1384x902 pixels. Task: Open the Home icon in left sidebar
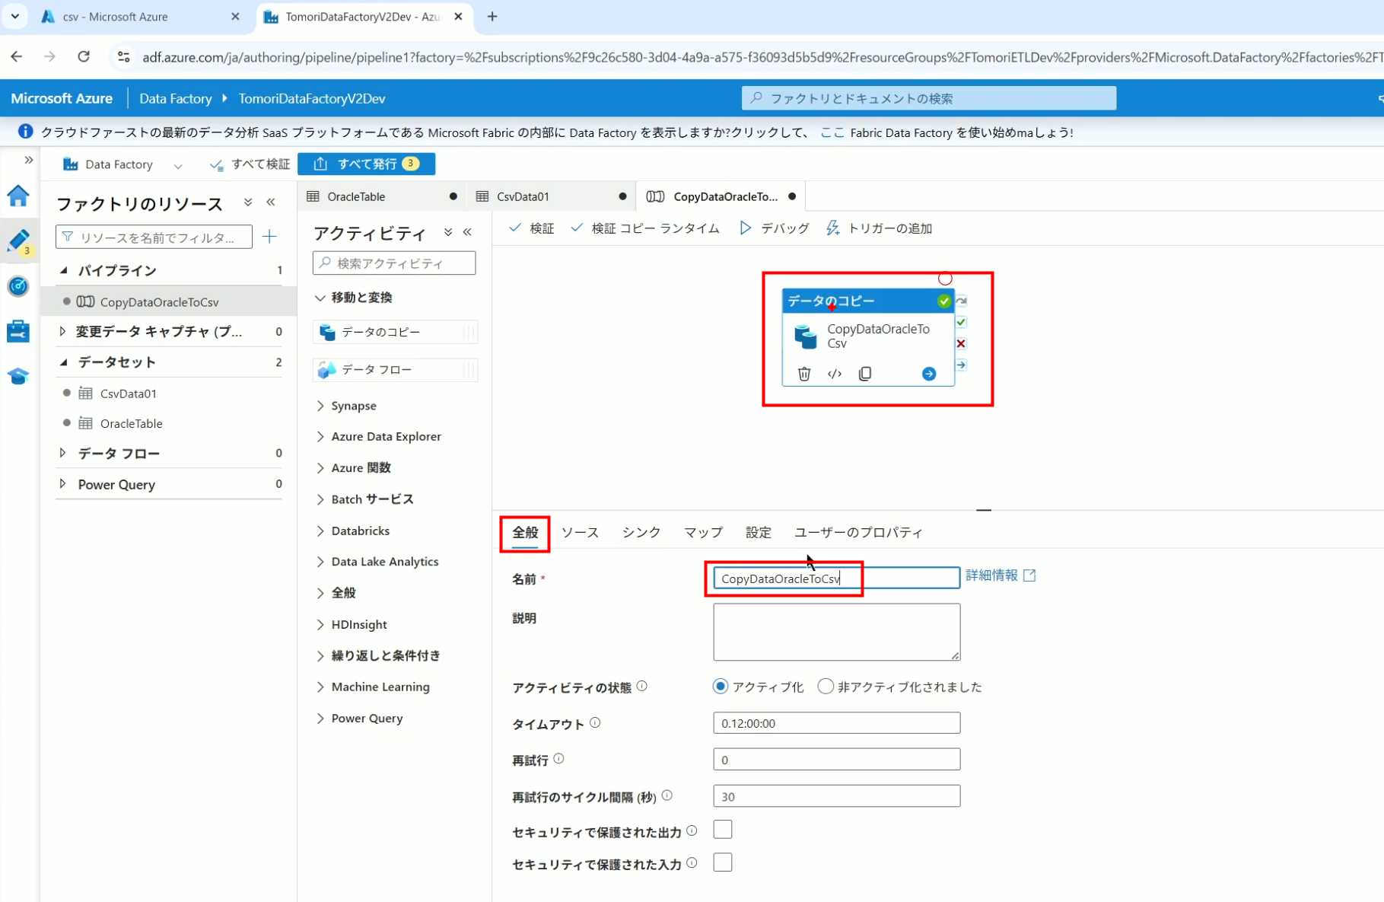[x=18, y=196]
